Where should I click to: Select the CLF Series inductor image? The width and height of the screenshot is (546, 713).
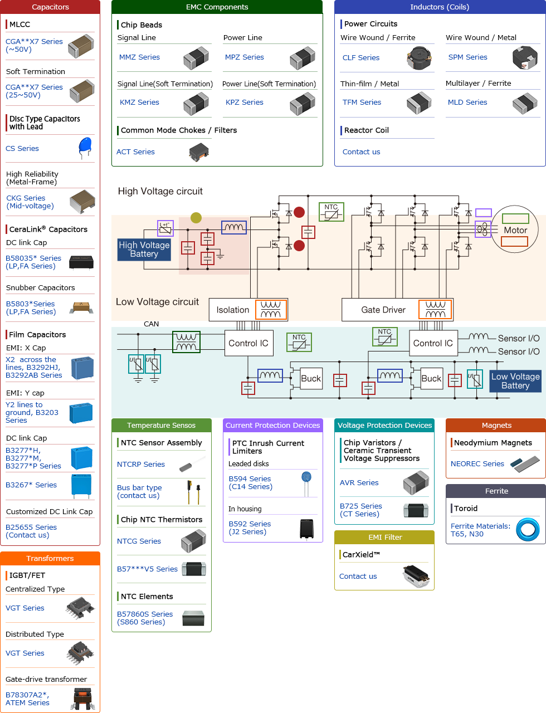(x=418, y=58)
